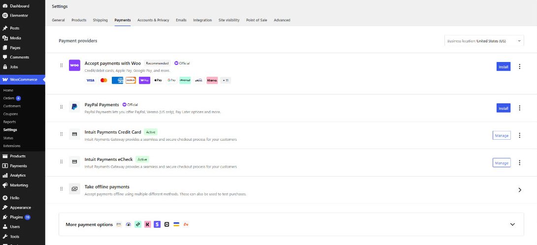
Task: Click the Afterpay logo
Action: click(x=185, y=80)
